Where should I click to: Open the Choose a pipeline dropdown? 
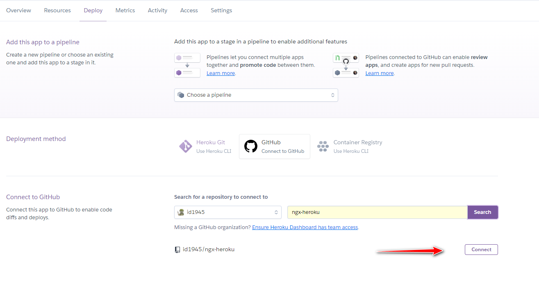pos(256,95)
